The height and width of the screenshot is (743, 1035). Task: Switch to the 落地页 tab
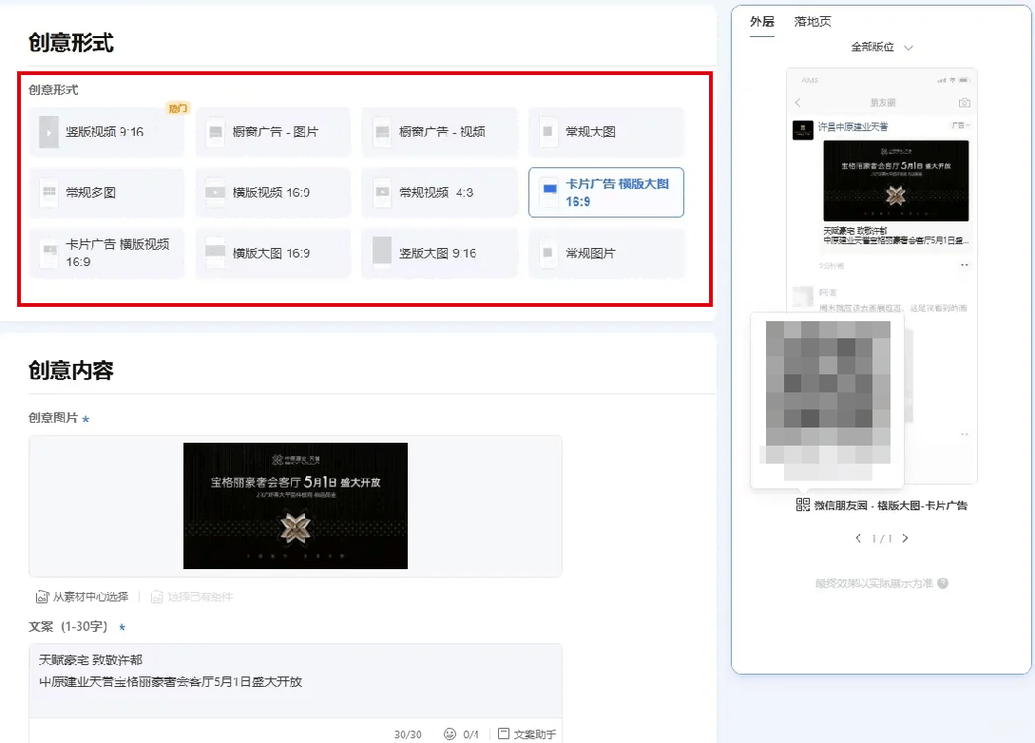tap(813, 22)
